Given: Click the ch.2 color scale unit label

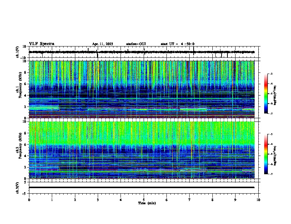Looking at the screenshot, I should pyautogui.click(x=275, y=156).
